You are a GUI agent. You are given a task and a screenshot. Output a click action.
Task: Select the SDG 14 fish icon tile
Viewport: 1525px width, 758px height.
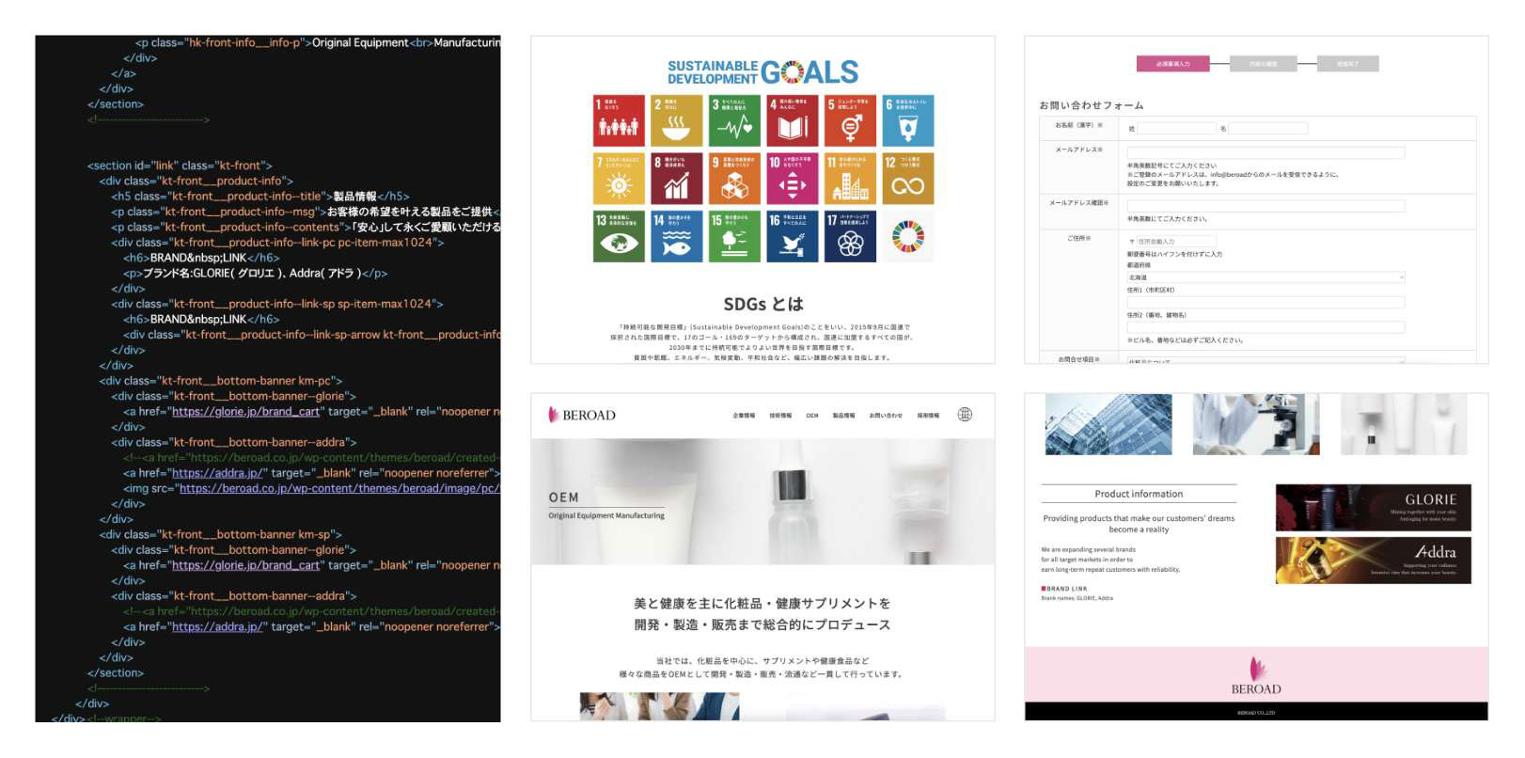[x=676, y=237]
